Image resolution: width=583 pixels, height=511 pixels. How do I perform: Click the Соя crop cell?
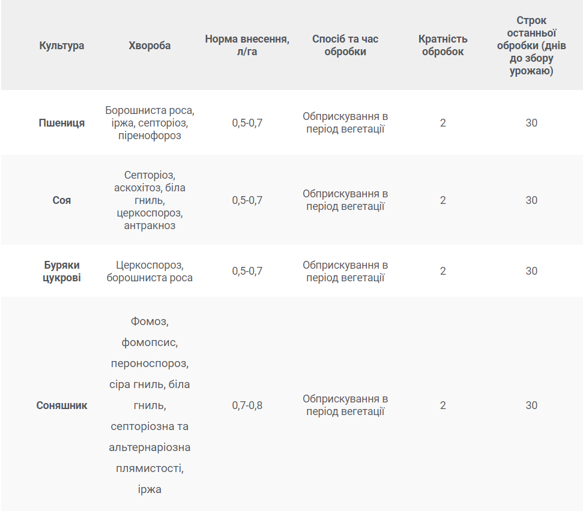(x=62, y=200)
